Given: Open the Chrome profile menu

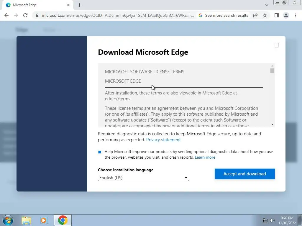Looking at the screenshot, I should [286, 15].
